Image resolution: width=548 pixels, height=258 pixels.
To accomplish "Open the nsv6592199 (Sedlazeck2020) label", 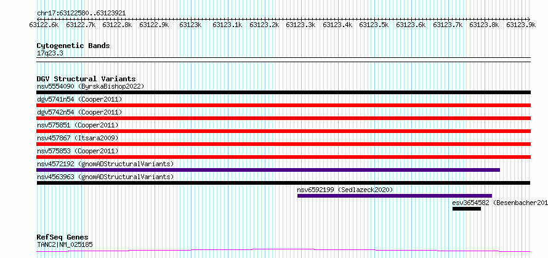I will pos(345,190).
